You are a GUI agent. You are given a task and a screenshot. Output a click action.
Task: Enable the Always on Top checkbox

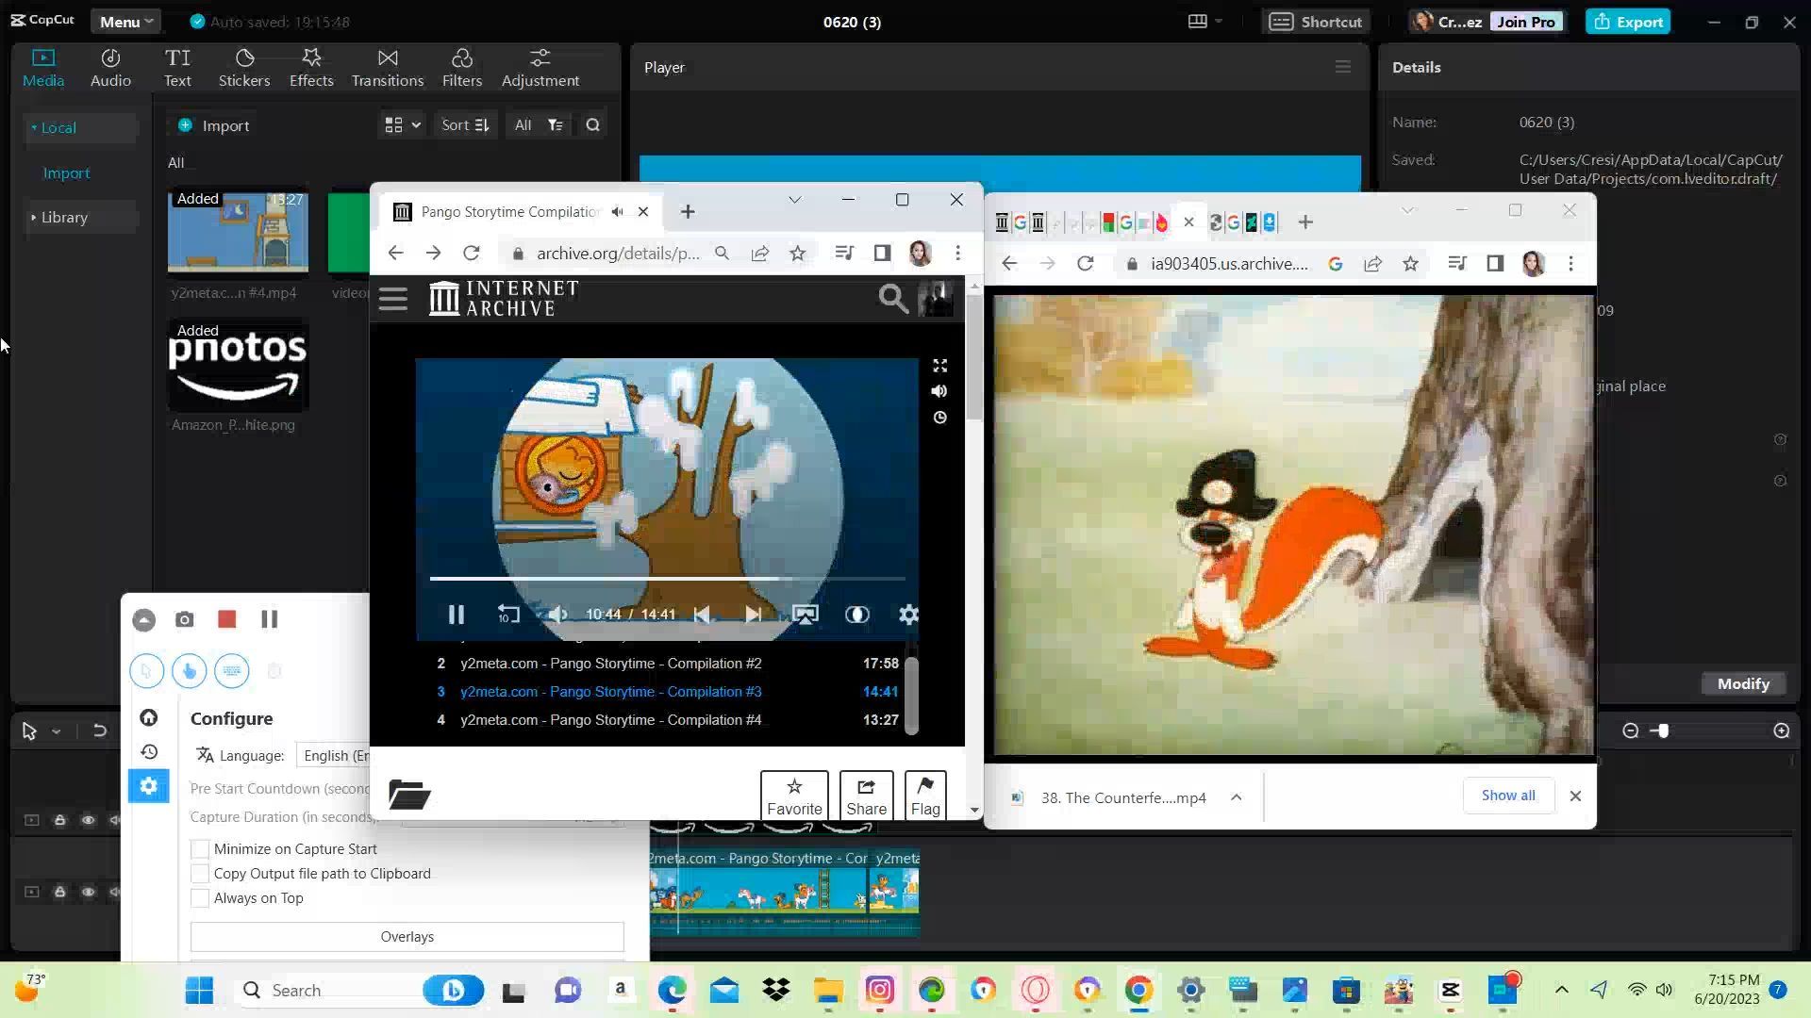pyautogui.click(x=200, y=898)
